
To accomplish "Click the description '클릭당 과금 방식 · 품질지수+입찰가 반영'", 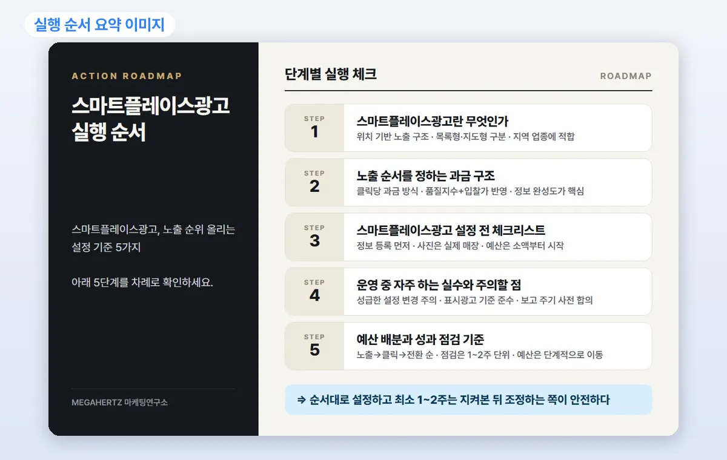I will (433, 191).
